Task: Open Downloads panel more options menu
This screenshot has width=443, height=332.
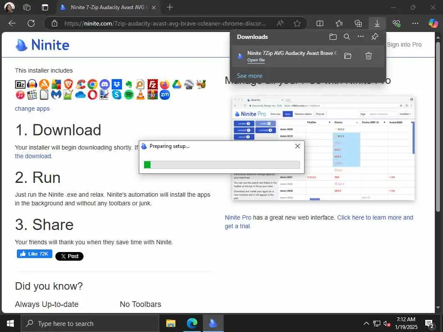Action: (x=361, y=36)
